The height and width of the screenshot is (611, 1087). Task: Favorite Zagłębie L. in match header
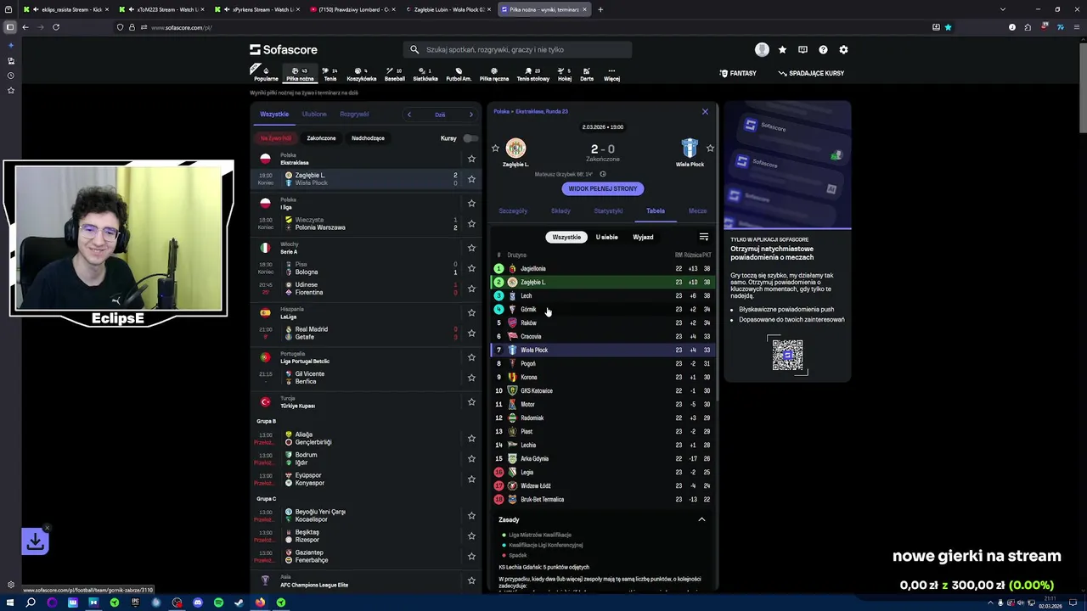496,149
